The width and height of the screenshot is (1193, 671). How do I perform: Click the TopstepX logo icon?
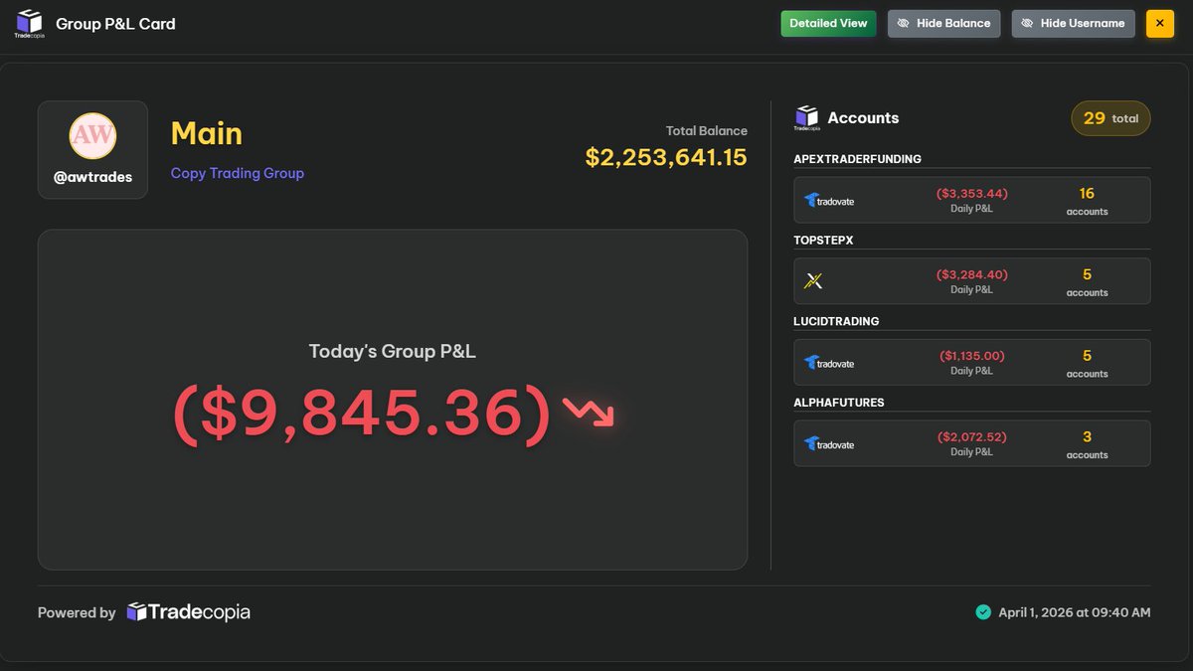pyautogui.click(x=813, y=281)
